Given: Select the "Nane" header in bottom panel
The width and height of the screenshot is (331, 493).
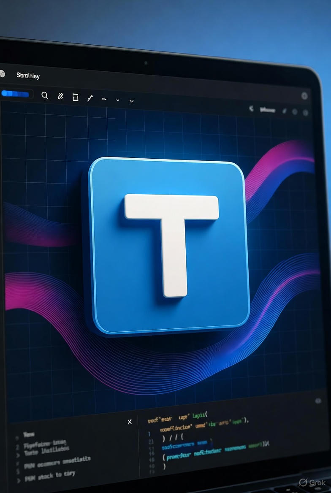Looking at the screenshot, I should [x=29, y=434].
